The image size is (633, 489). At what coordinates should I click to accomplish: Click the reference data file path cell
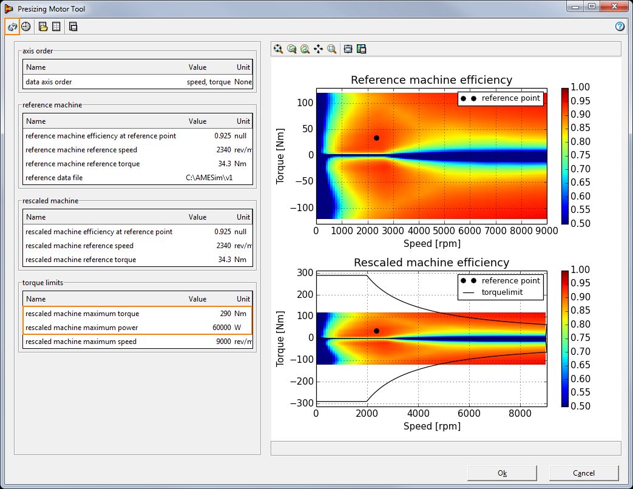tap(209, 178)
